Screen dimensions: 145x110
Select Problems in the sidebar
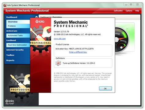[18, 26]
